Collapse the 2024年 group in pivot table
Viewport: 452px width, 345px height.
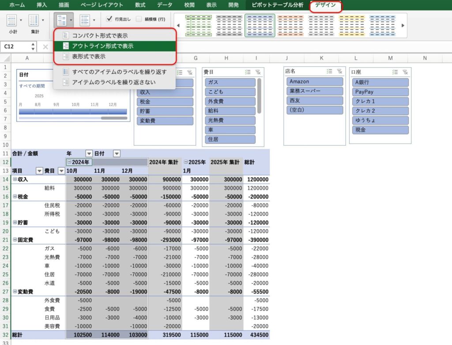click(69, 162)
